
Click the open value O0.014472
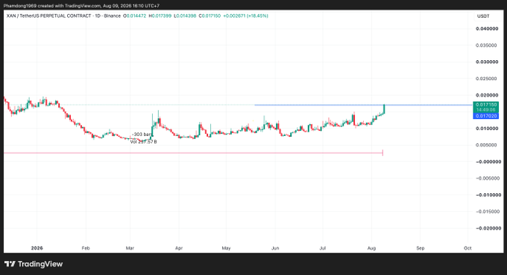click(x=134, y=16)
